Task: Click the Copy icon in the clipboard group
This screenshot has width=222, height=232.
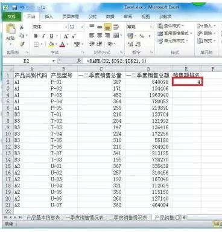Action: 22,36
